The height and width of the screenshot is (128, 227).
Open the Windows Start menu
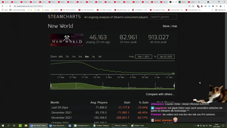tap(3, 126)
